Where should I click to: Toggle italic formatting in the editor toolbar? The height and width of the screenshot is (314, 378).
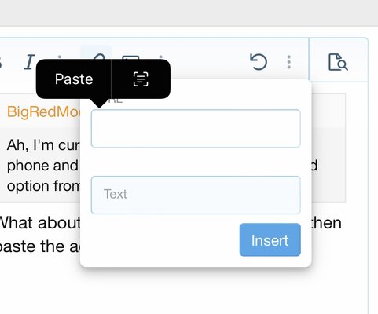coord(29,62)
